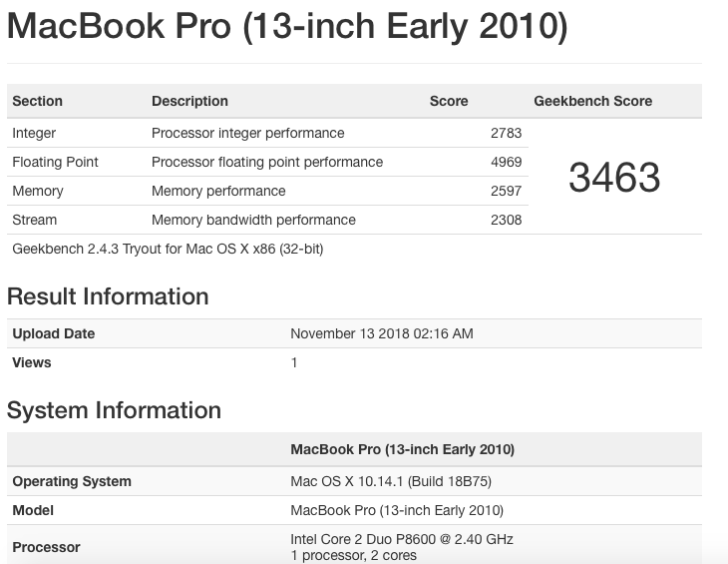This screenshot has width=728, height=564.
Task: Click the Geekbench Score column header
Action: (x=592, y=101)
